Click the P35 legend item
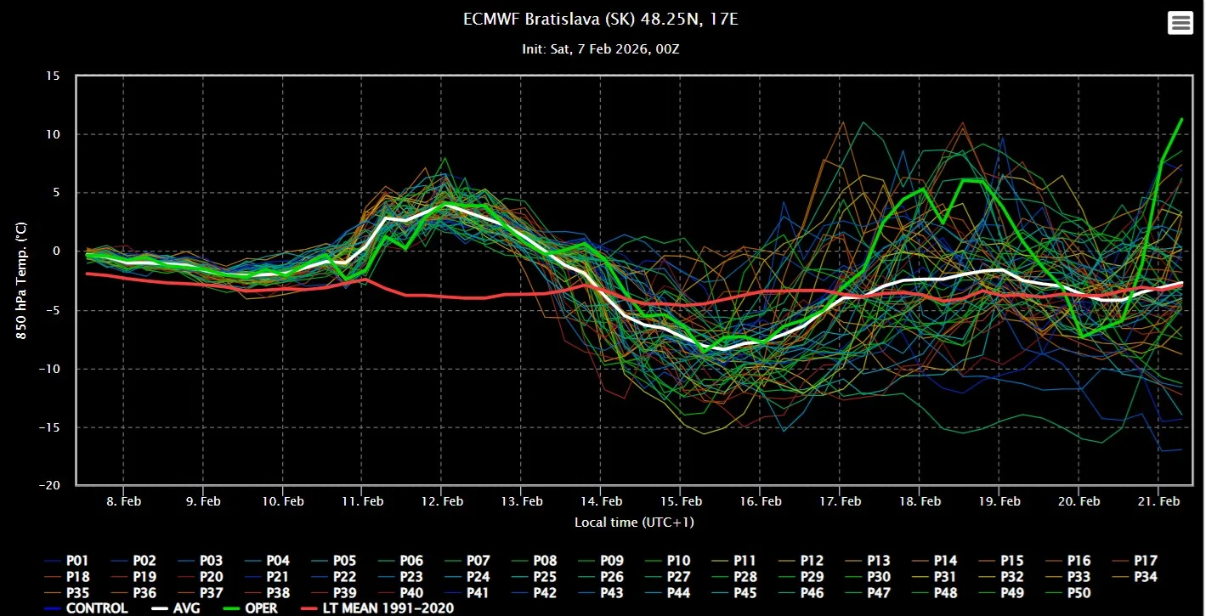The height and width of the screenshot is (616, 1206). (x=77, y=592)
